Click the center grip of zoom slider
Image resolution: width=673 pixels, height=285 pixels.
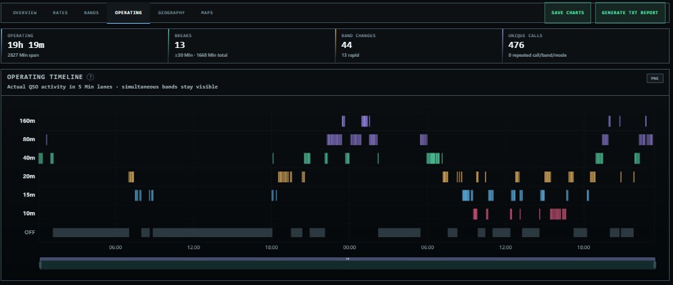click(x=347, y=259)
